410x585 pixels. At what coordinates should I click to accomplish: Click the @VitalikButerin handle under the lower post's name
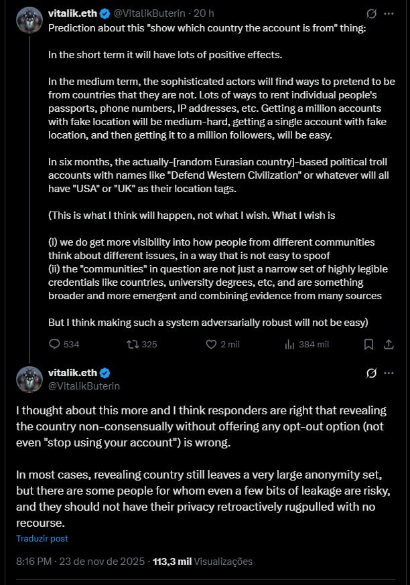click(84, 386)
